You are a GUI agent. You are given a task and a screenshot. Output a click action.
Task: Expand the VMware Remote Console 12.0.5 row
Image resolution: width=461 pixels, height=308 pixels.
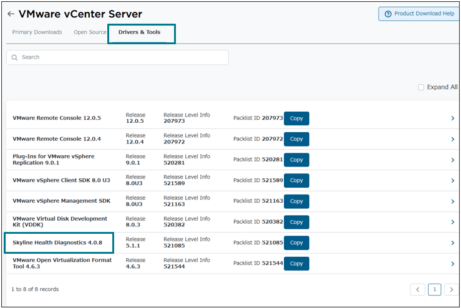coord(452,118)
